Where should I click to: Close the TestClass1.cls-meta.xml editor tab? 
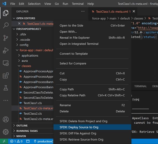pyautogui.click(x=134, y=11)
